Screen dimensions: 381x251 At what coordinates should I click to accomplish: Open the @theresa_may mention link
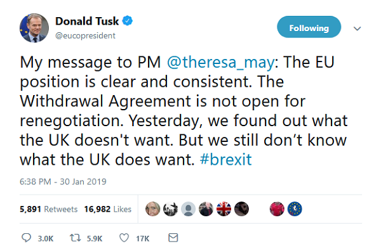[x=220, y=62]
